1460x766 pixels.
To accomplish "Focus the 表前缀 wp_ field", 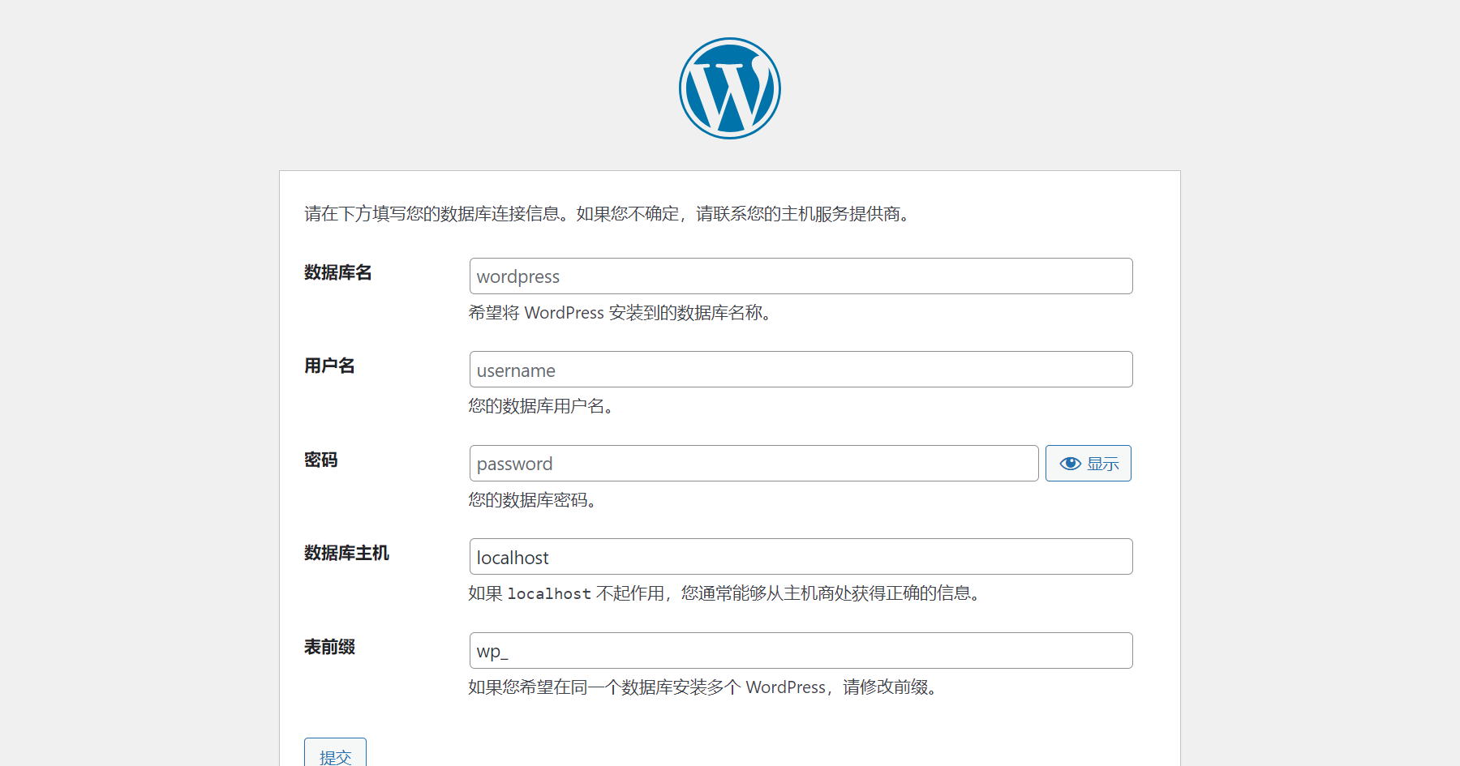I will (801, 651).
